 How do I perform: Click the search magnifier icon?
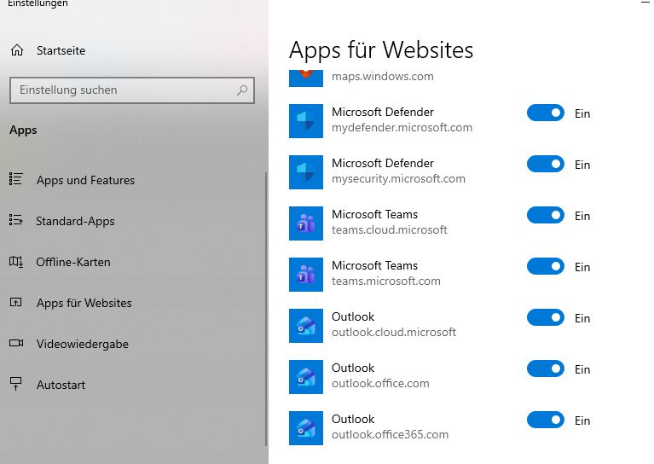click(x=242, y=90)
